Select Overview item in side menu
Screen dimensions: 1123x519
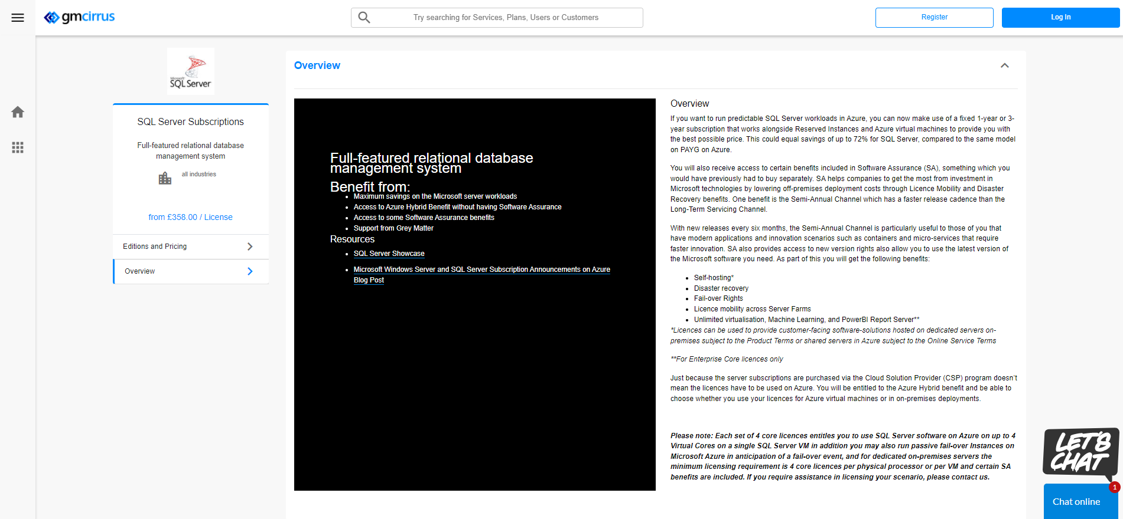click(191, 271)
